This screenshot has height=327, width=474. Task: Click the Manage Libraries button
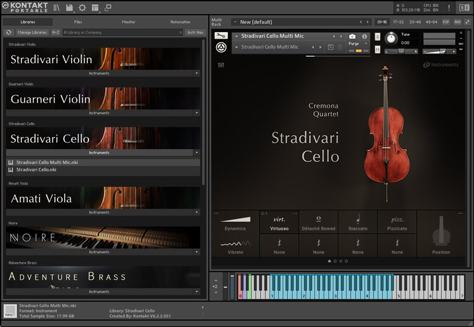tap(32, 33)
